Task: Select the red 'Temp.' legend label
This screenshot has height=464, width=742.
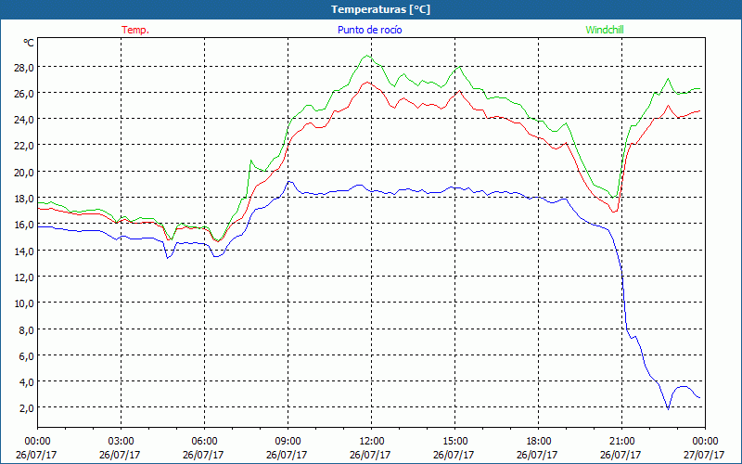Action: [x=135, y=30]
